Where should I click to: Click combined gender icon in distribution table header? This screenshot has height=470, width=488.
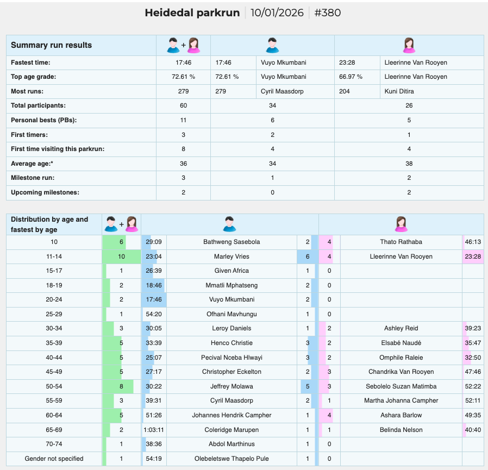(121, 224)
